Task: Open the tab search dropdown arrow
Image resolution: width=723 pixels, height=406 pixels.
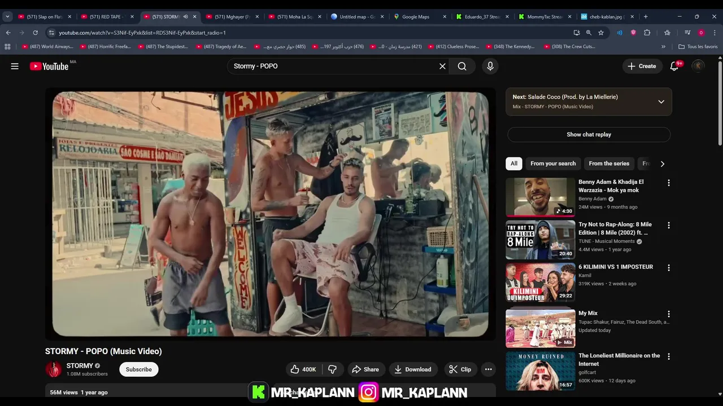Action: tap(7, 16)
